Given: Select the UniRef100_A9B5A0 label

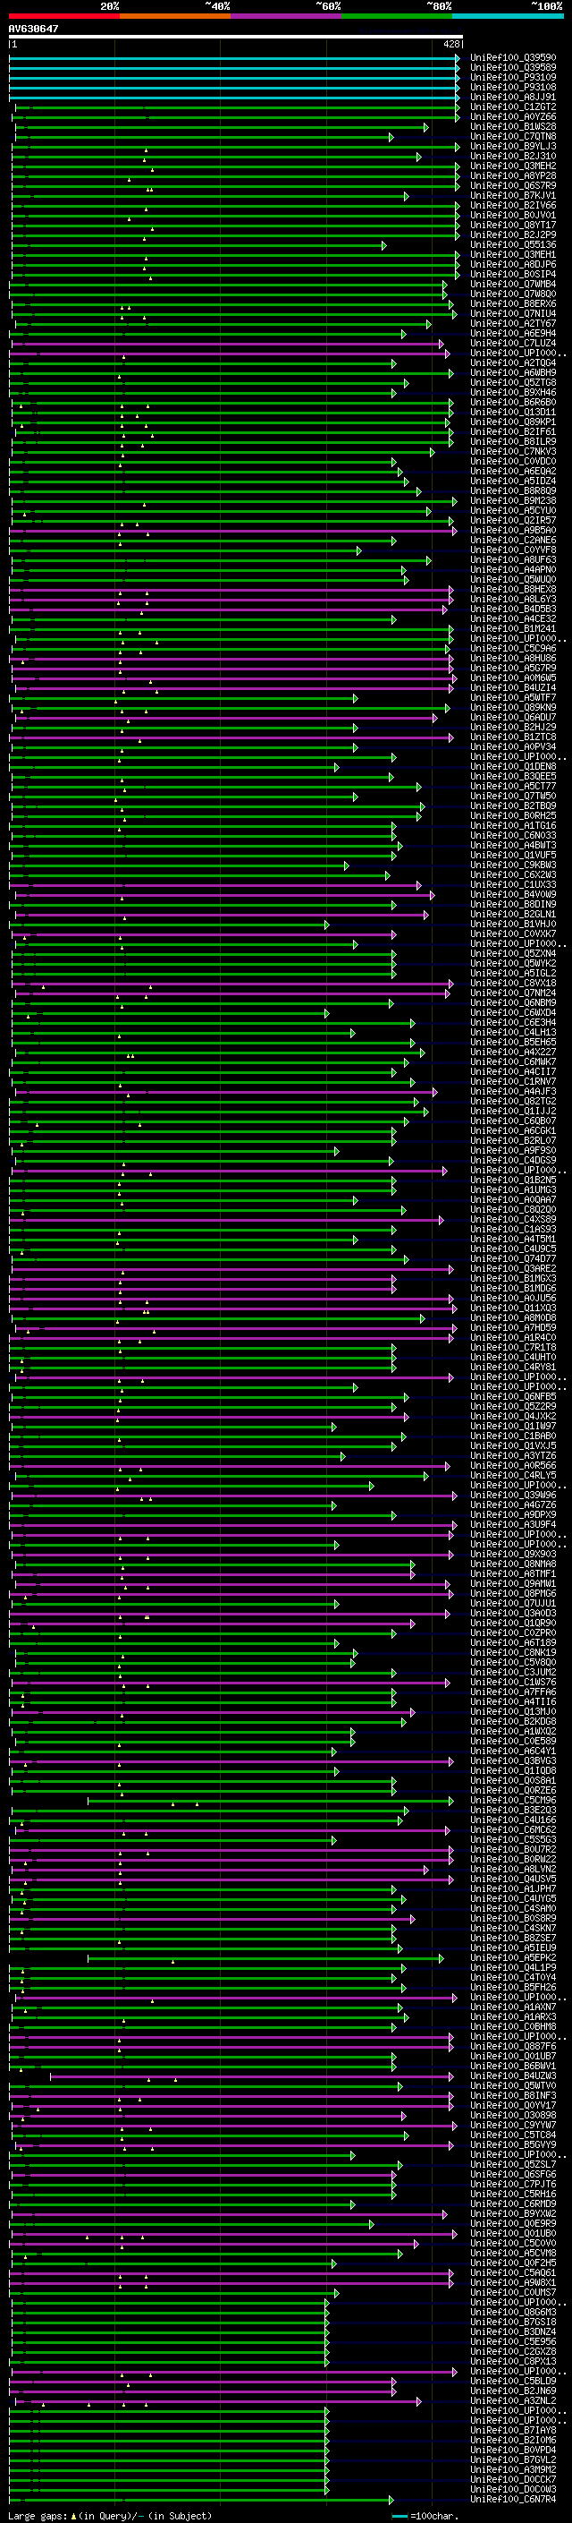Looking at the screenshot, I should pos(513,530).
